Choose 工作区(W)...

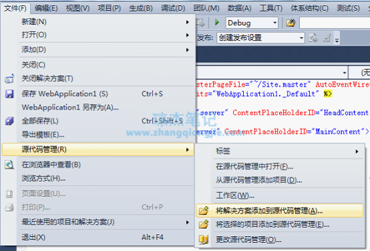pyautogui.click(x=280, y=196)
